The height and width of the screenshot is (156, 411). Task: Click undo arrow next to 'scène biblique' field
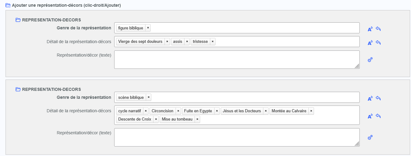click(378, 98)
